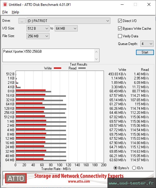156x188 pixels.
Task: Open the www.atto.com link in banner
Action: click(79, 182)
